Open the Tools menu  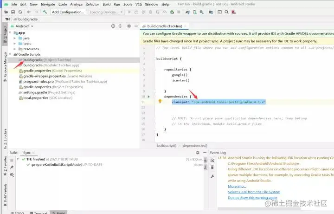coord(128,4)
